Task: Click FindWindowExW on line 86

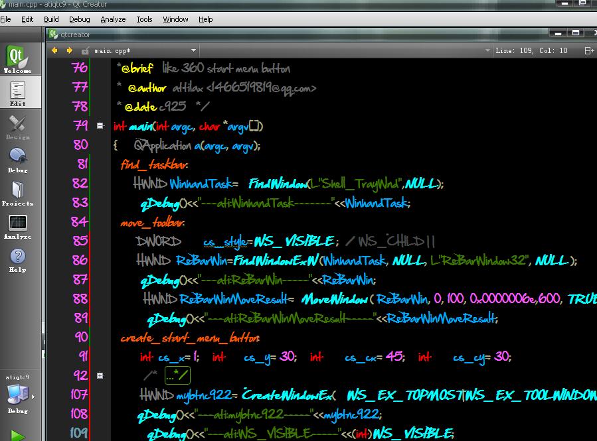Action: (x=276, y=261)
